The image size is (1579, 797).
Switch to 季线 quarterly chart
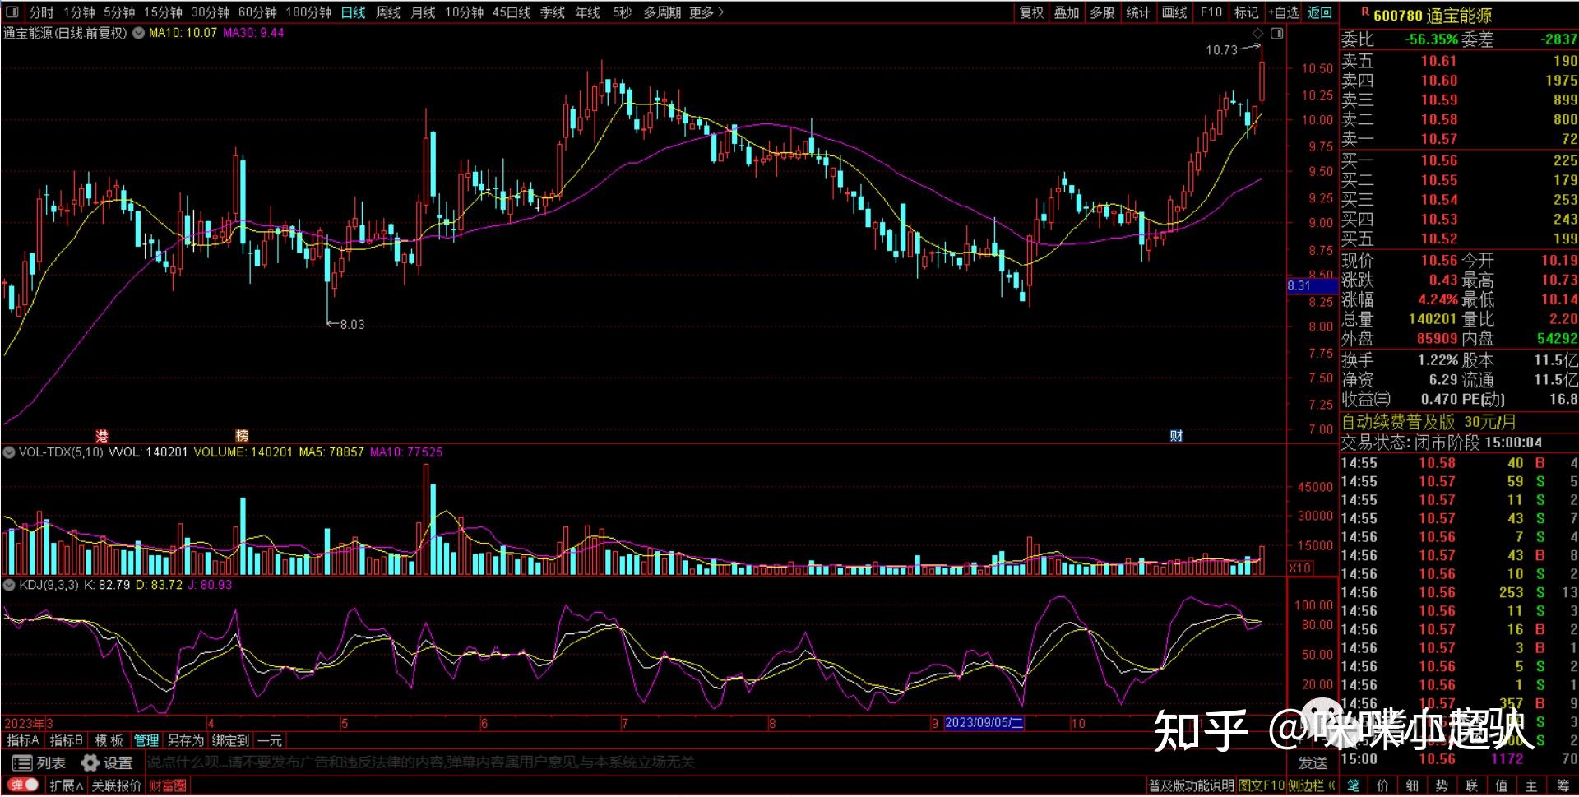click(x=553, y=12)
